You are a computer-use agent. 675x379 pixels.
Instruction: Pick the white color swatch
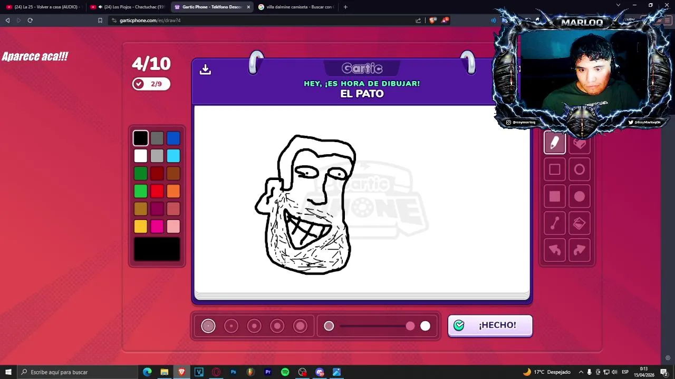[x=141, y=156]
